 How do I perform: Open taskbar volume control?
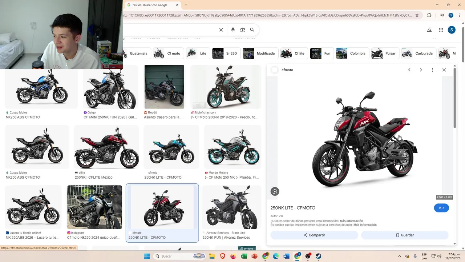click(439, 256)
